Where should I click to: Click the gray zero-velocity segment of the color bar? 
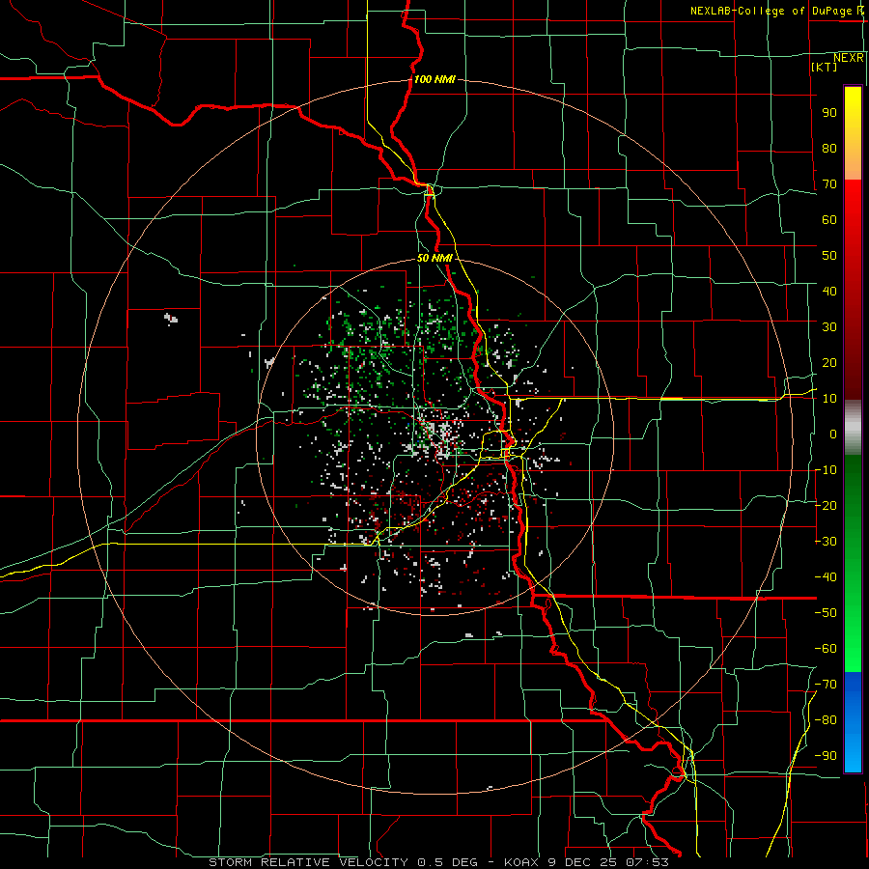[853, 428]
